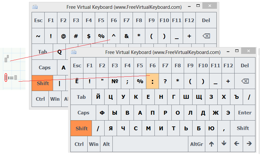
Task: Click the Q key in back keyboard
Action: click(59, 52)
